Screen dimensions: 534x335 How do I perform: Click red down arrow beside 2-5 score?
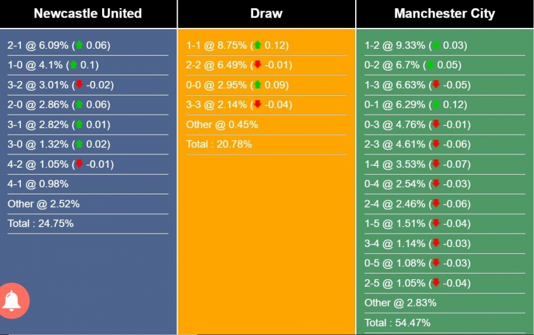pos(436,283)
